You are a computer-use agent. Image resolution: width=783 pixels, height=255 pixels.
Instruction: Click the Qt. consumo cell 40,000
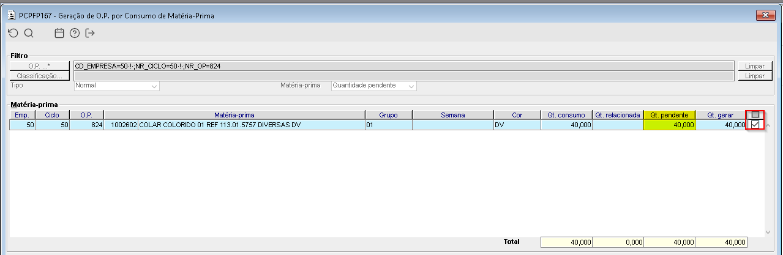[566, 125]
